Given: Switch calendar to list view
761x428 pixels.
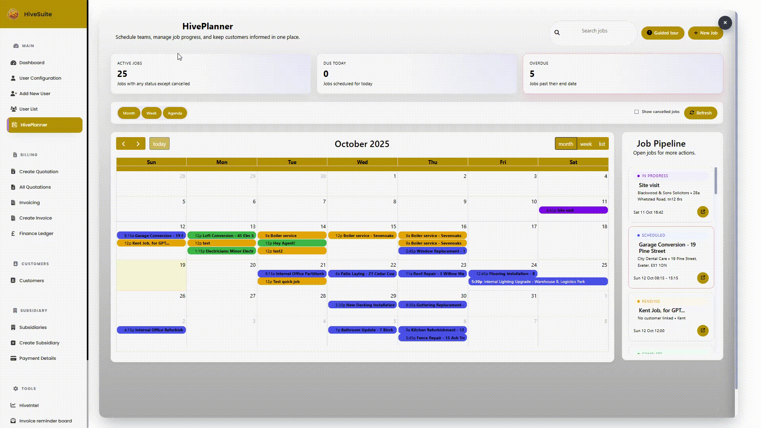Looking at the screenshot, I should 602,143.
